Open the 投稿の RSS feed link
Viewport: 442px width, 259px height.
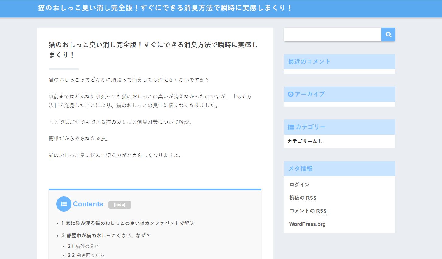303,198
